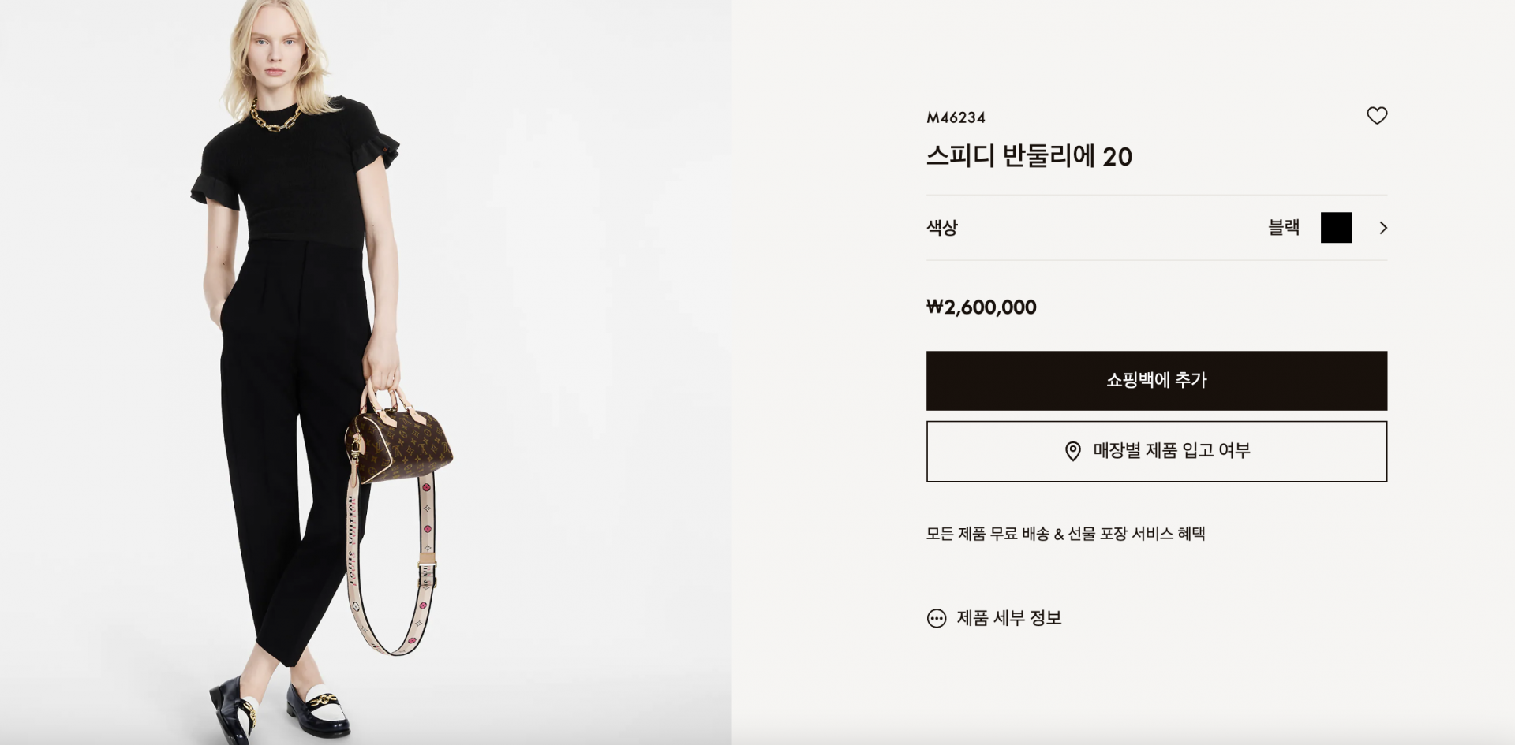Screen dimensions: 1515x745
Task: Click the map pin store location icon
Action: [1072, 451]
